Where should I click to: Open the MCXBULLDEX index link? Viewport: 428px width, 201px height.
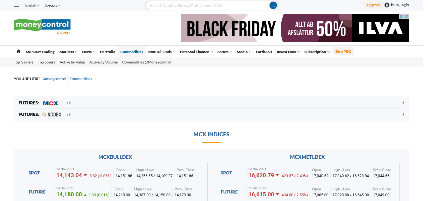pos(115,157)
